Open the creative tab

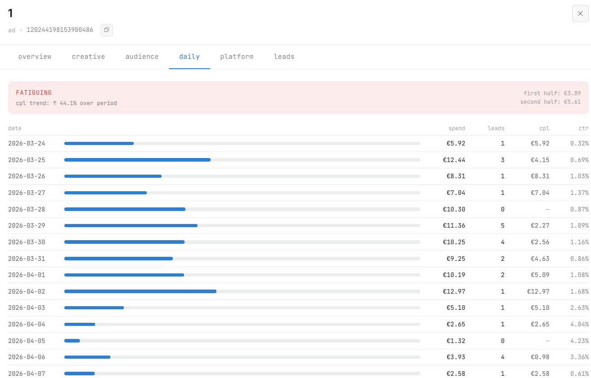coord(88,57)
